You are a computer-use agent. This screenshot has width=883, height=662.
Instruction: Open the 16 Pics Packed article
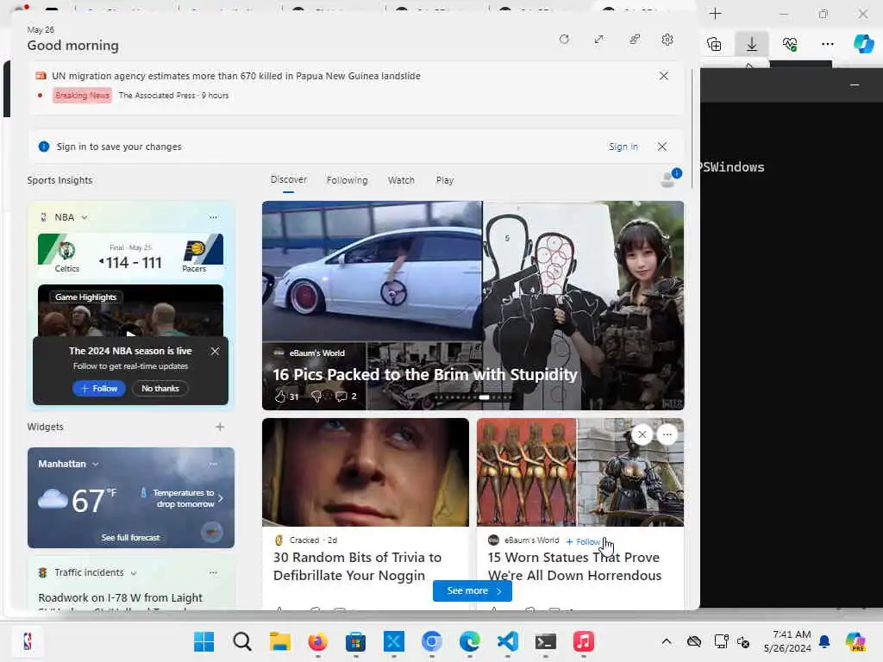(x=425, y=374)
